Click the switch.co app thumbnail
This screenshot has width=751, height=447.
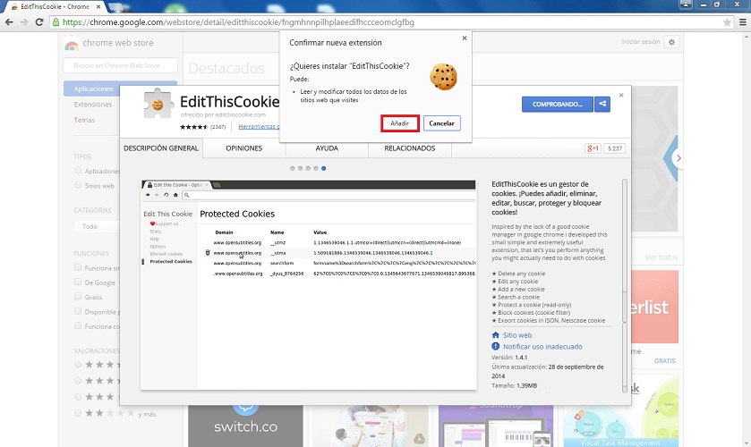pos(245,426)
